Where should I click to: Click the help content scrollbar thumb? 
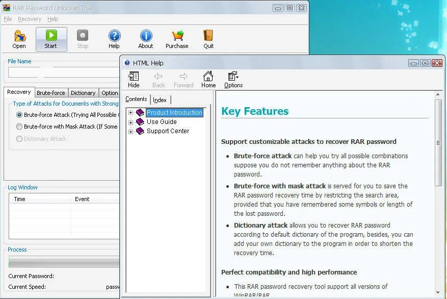click(438, 143)
